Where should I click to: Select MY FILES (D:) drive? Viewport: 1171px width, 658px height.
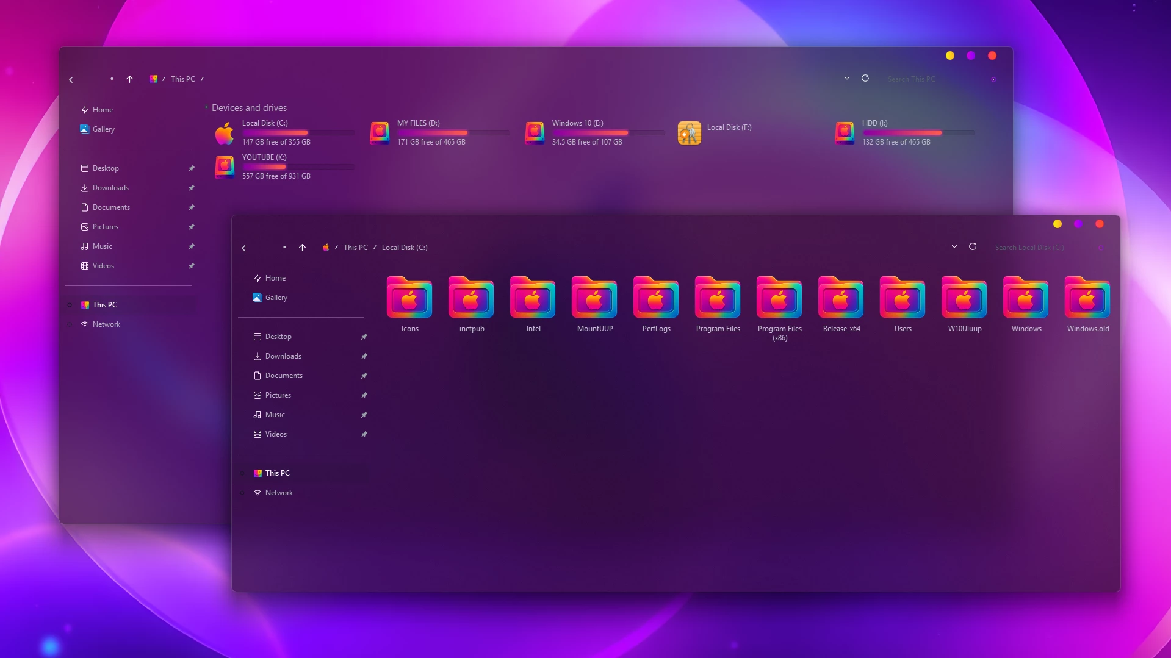pos(439,132)
